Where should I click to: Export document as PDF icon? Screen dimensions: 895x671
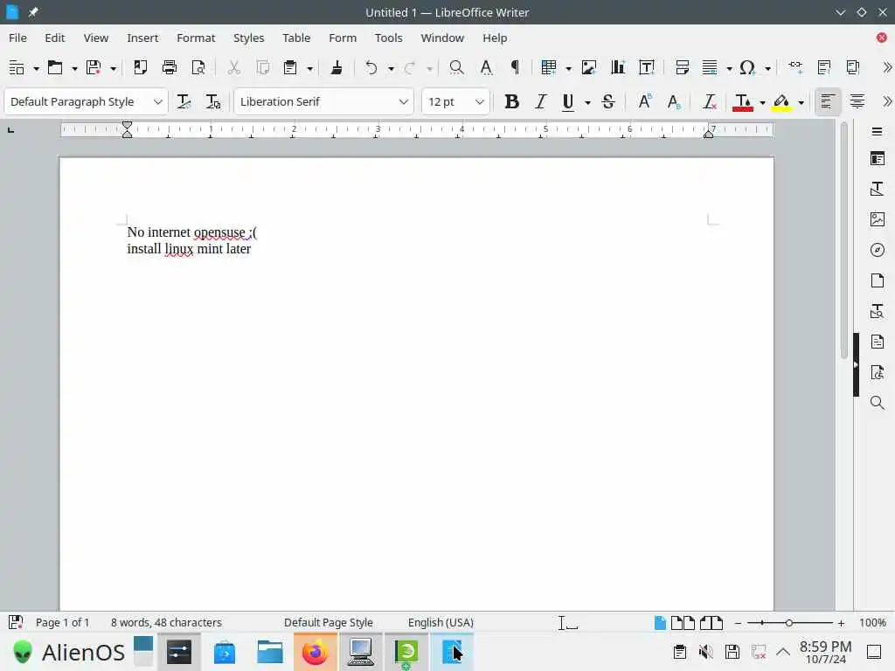[140, 68]
